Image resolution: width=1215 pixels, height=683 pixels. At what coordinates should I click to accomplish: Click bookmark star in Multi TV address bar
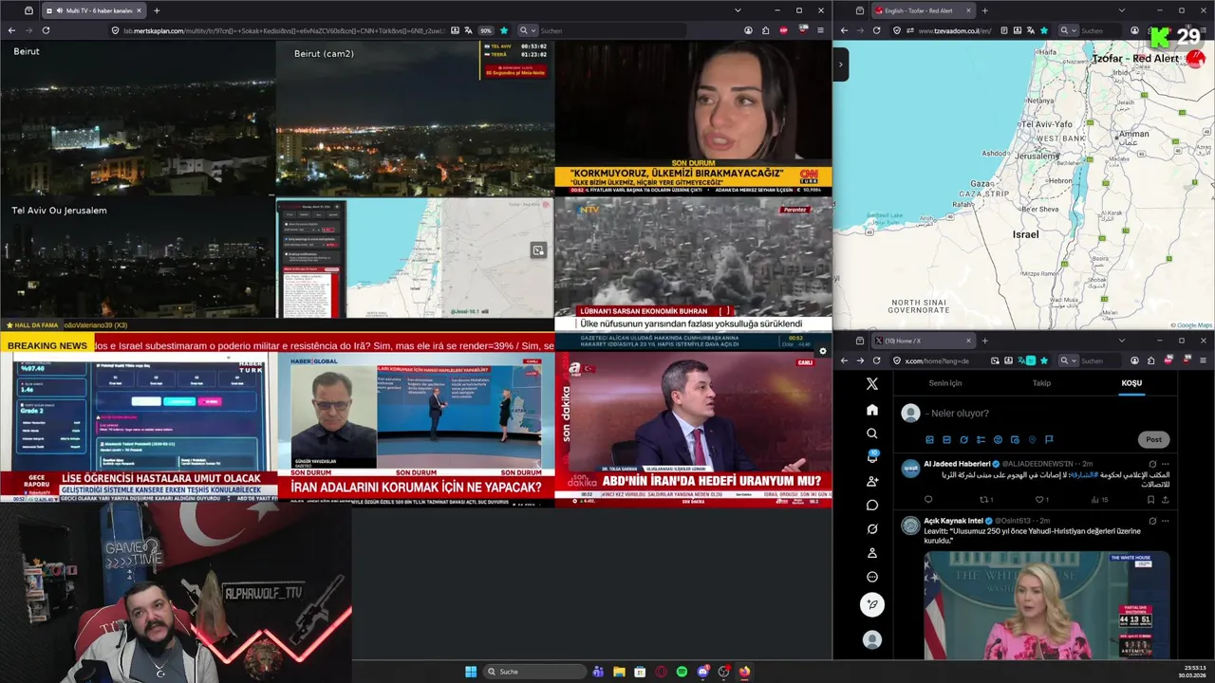(503, 30)
